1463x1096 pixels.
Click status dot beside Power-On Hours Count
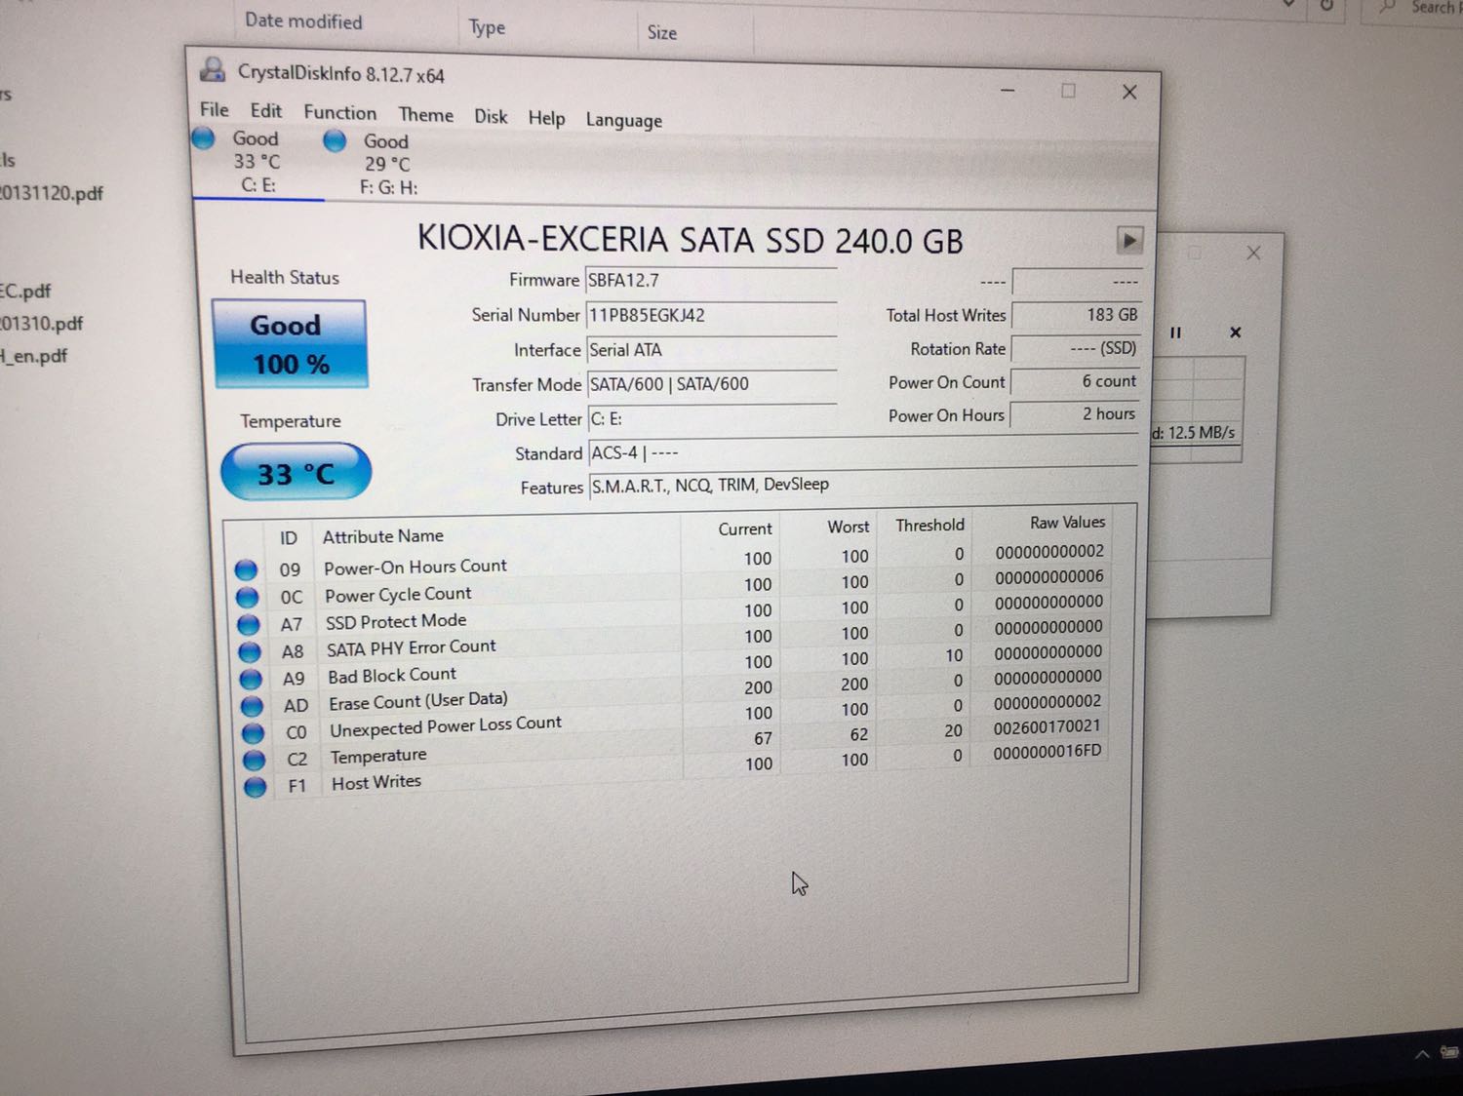(247, 569)
